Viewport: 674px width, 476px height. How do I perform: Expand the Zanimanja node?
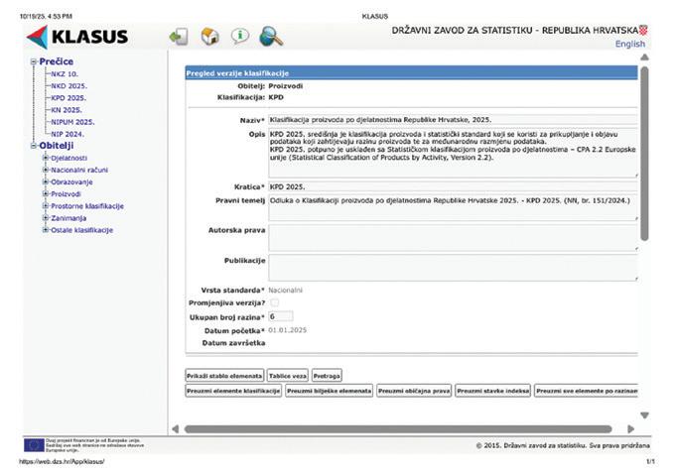point(45,218)
